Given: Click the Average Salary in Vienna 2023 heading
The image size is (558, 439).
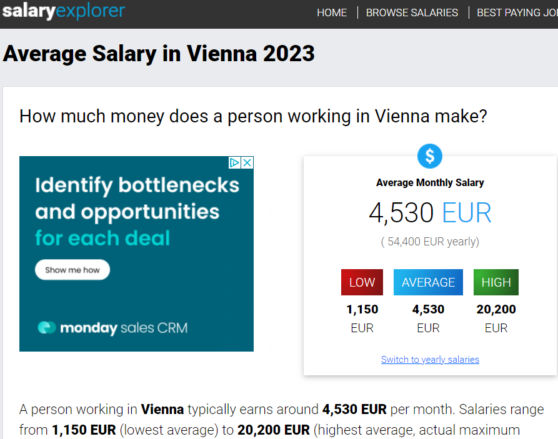Looking at the screenshot, I should (x=159, y=54).
